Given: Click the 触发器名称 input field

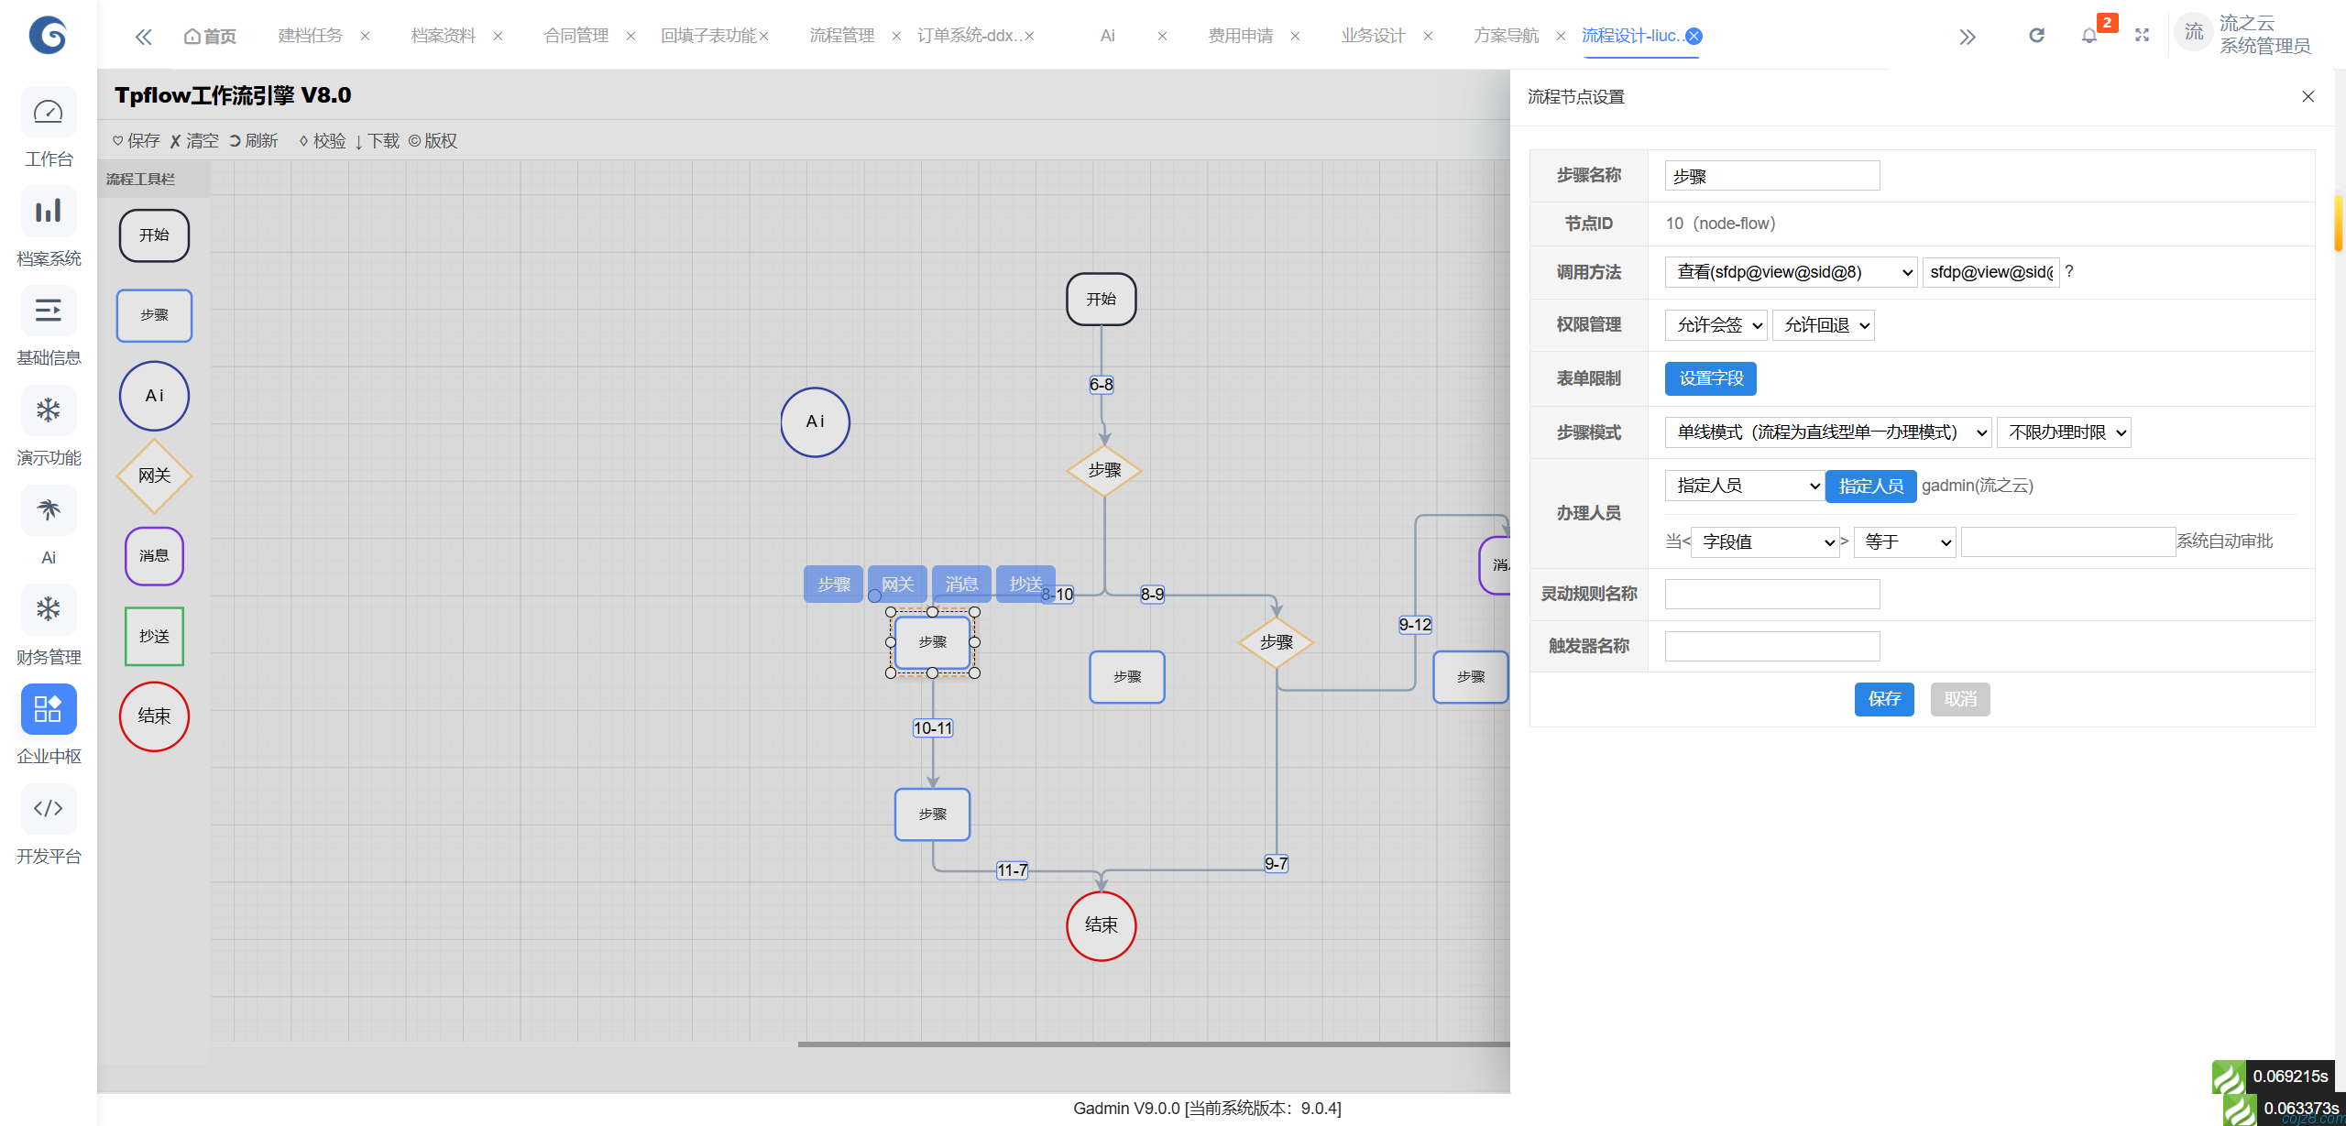Looking at the screenshot, I should pyautogui.click(x=1771, y=646).
